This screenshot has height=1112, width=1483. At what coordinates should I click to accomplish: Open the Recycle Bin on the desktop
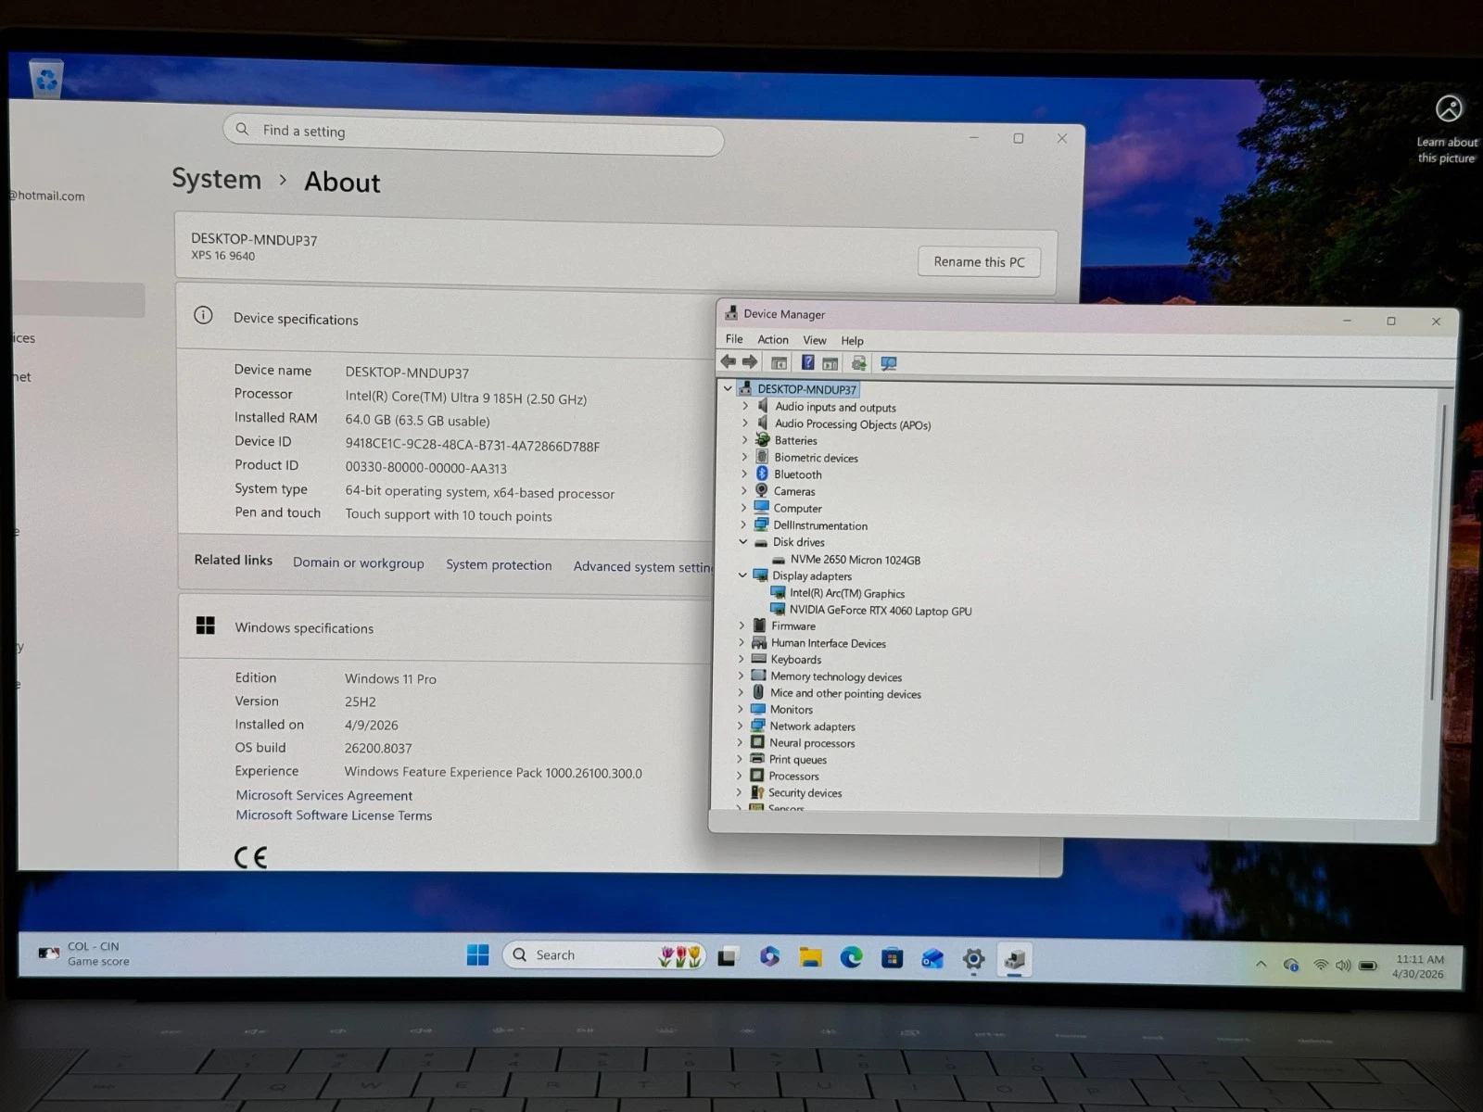click(46, 79)
